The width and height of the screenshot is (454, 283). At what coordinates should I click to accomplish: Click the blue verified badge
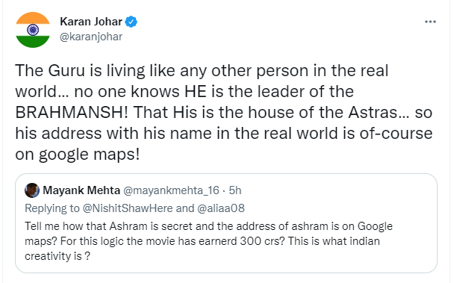(131, 22)
